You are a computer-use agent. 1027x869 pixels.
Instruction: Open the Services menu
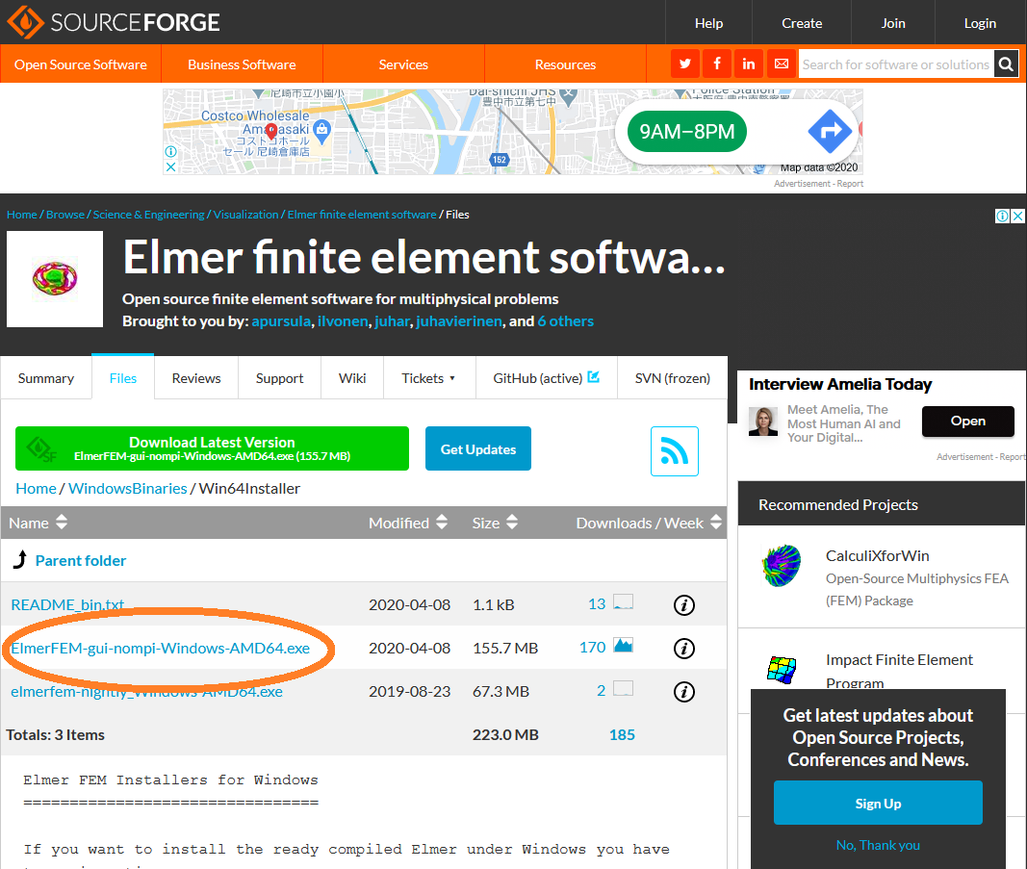pos(403,64)
